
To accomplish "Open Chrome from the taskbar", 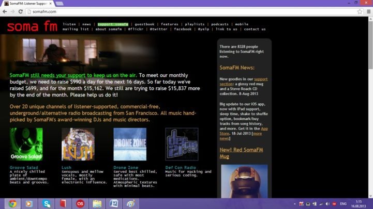I will pyautogui.click(x=12, y=203).
